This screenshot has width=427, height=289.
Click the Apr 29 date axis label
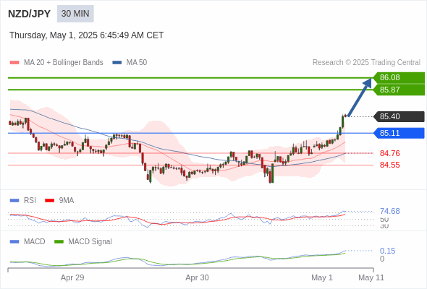pos(72,277)
